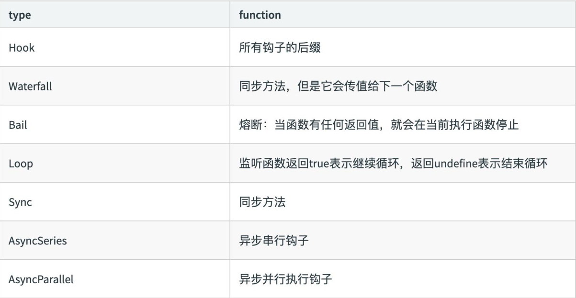Screen dimensions: 576x298
Task: Click the '同步方法' cell in Sync row
Action: [403, 202]
